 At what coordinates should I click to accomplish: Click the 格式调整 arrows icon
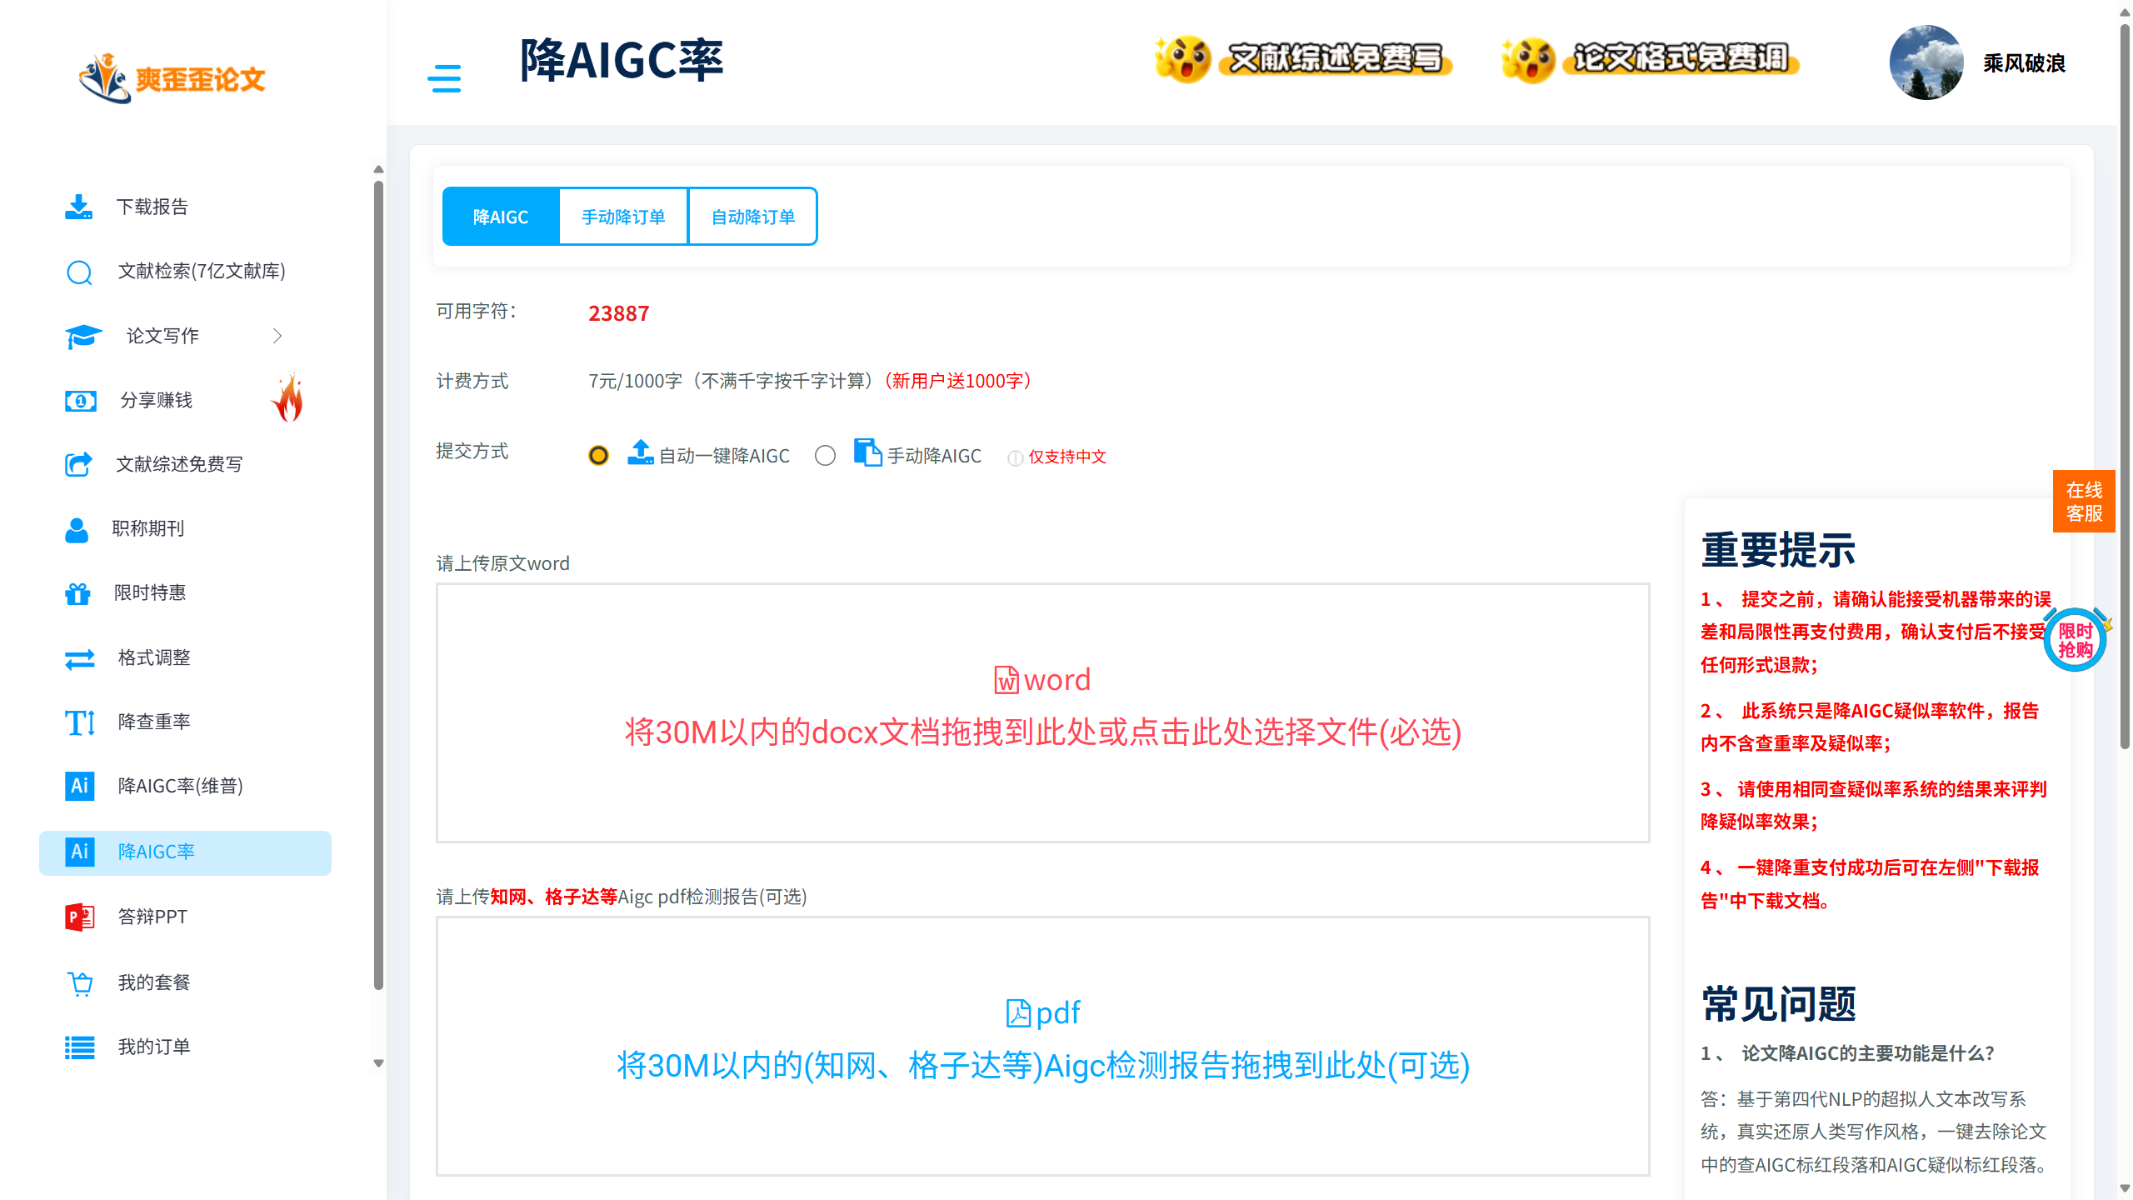(80, 658)
